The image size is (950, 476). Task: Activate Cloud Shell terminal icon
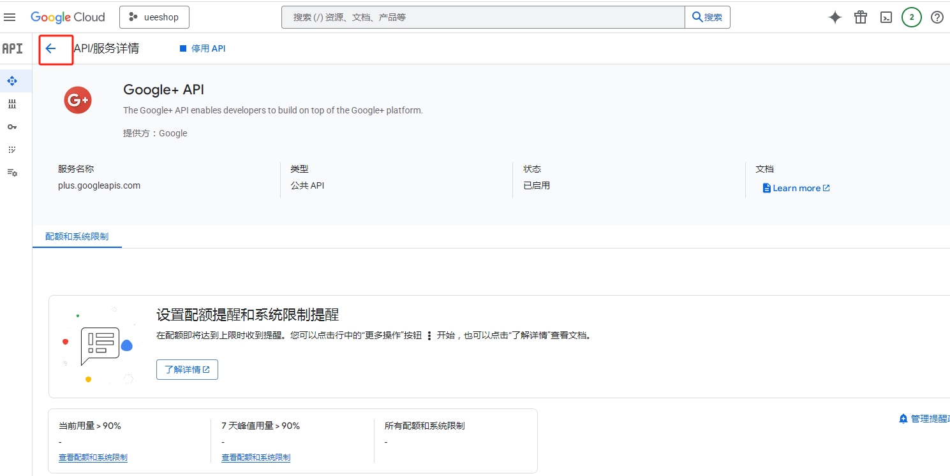(x=886, y=17)
